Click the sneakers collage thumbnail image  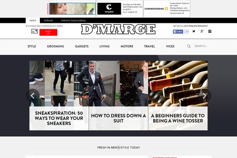(59, 84)
